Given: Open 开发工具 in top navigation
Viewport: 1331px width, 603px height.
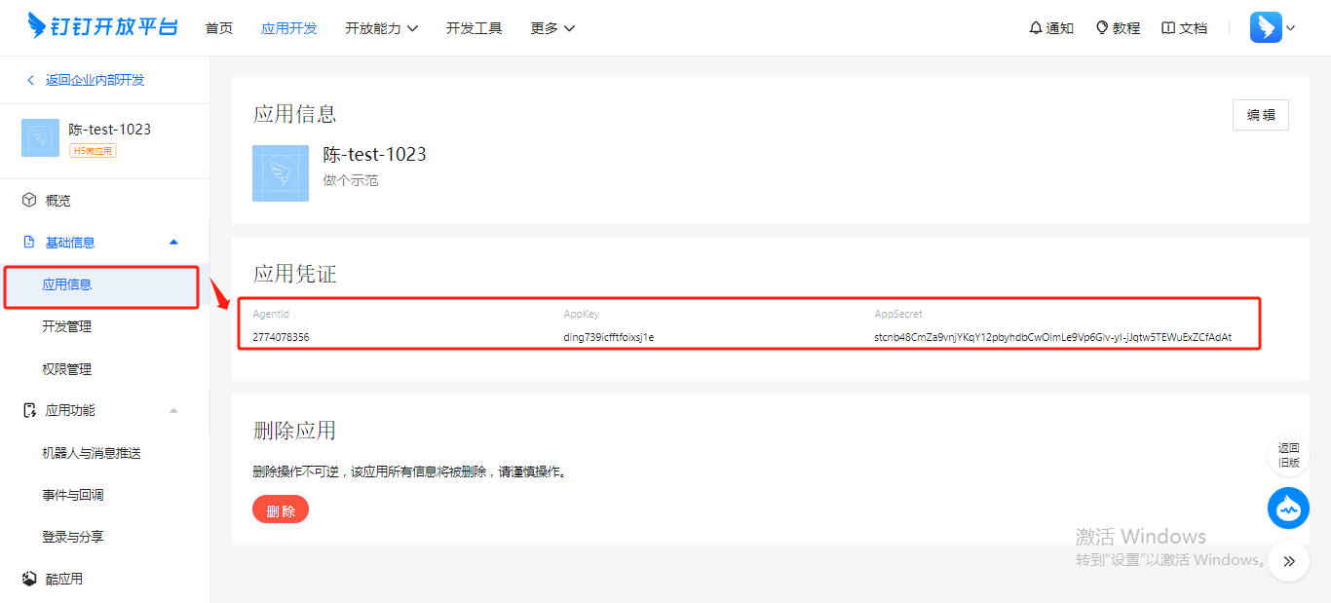Looking at the screenshot, I should 475,28.
